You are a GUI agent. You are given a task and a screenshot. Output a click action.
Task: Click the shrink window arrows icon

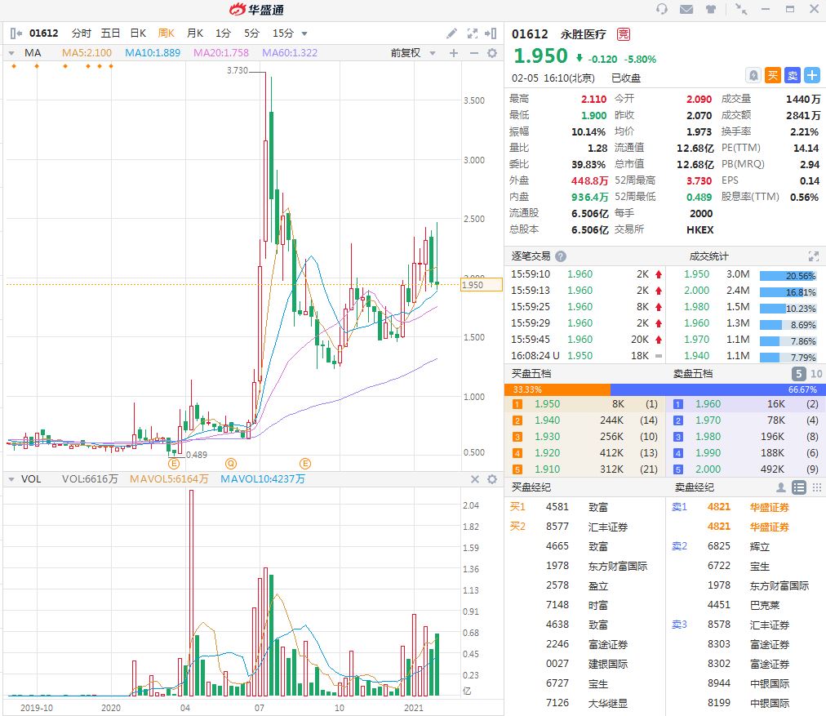coord(740,9)
